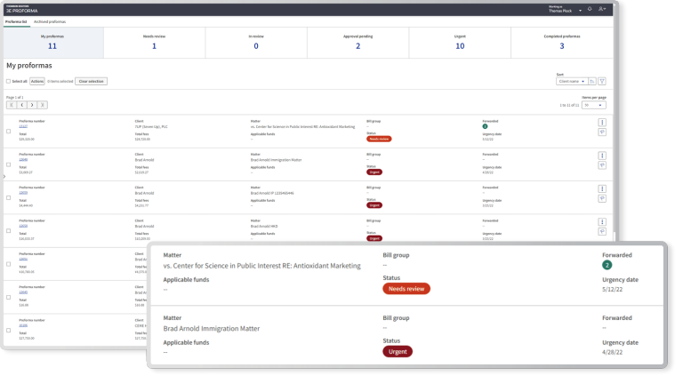The height and width of the screenshot is (384, 683).
Task: Open the user account menu icon
Action: pyautogui.click(x=603, y=9)
